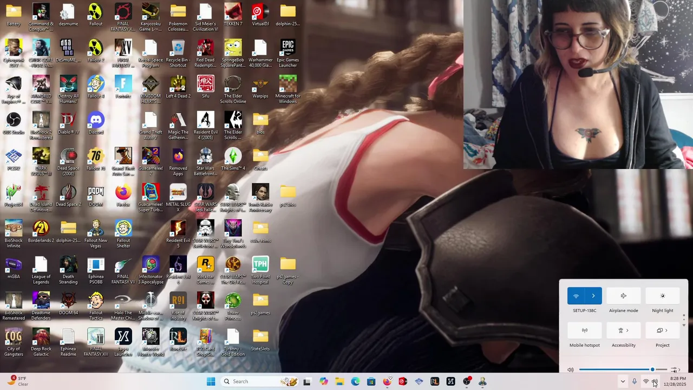Select the Sifu desktop icon
The width and height of the screenshot is (693, 390).
click(205, 87)
